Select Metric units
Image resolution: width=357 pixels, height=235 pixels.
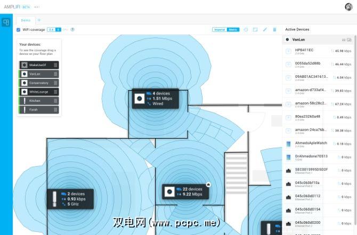click(233, 30)
